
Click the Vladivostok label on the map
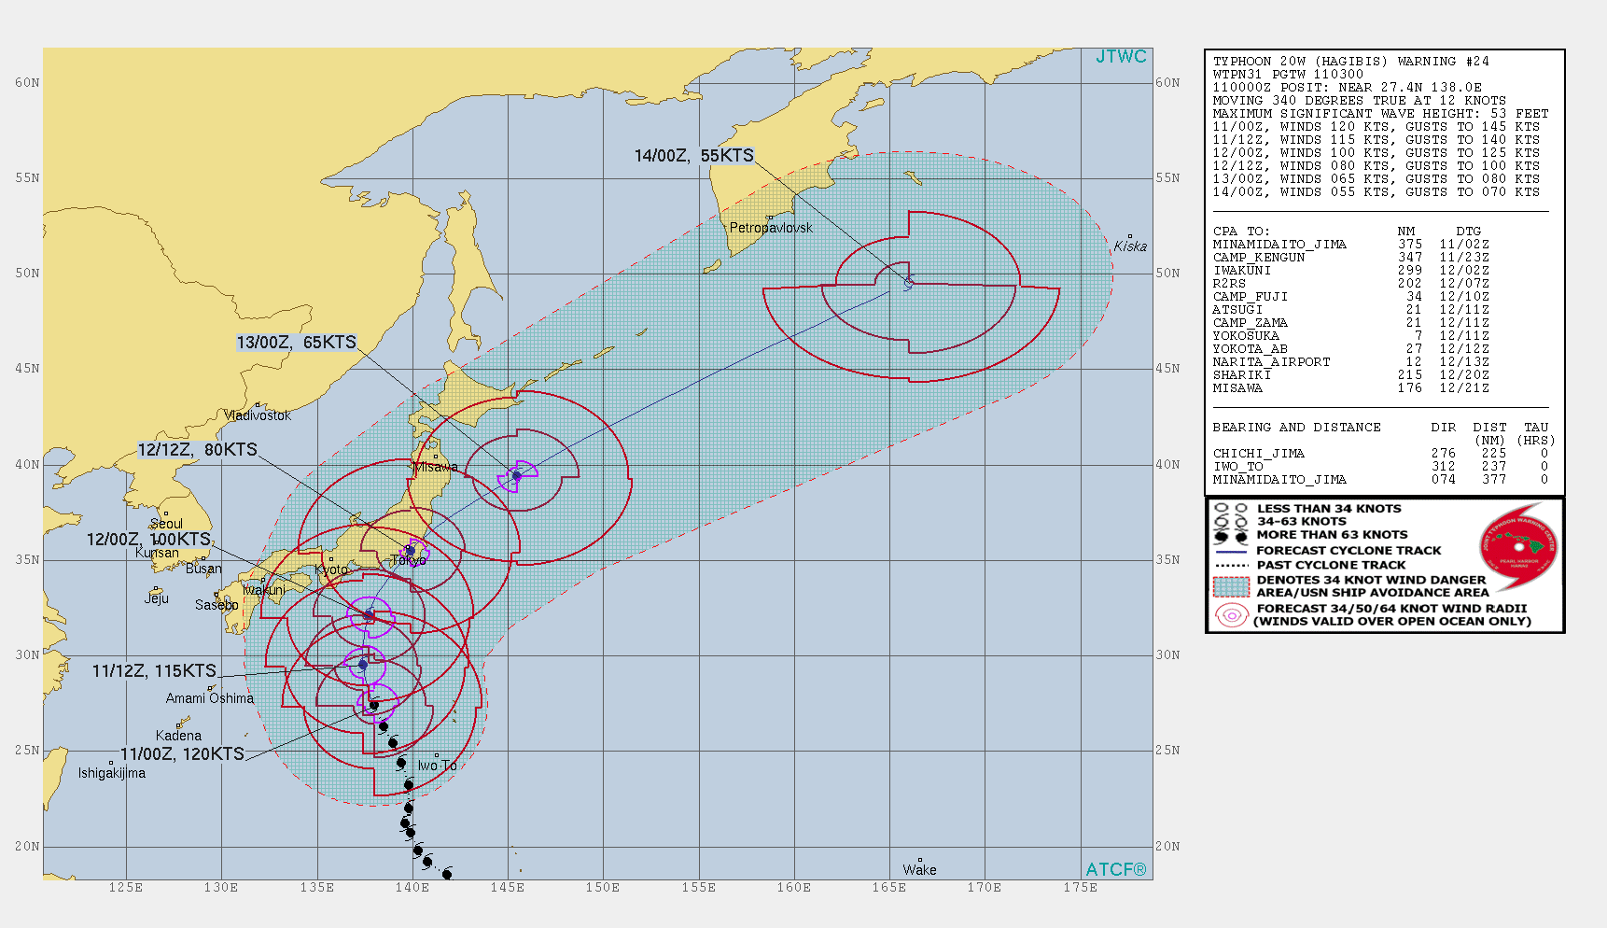click(x=259, y=415)
